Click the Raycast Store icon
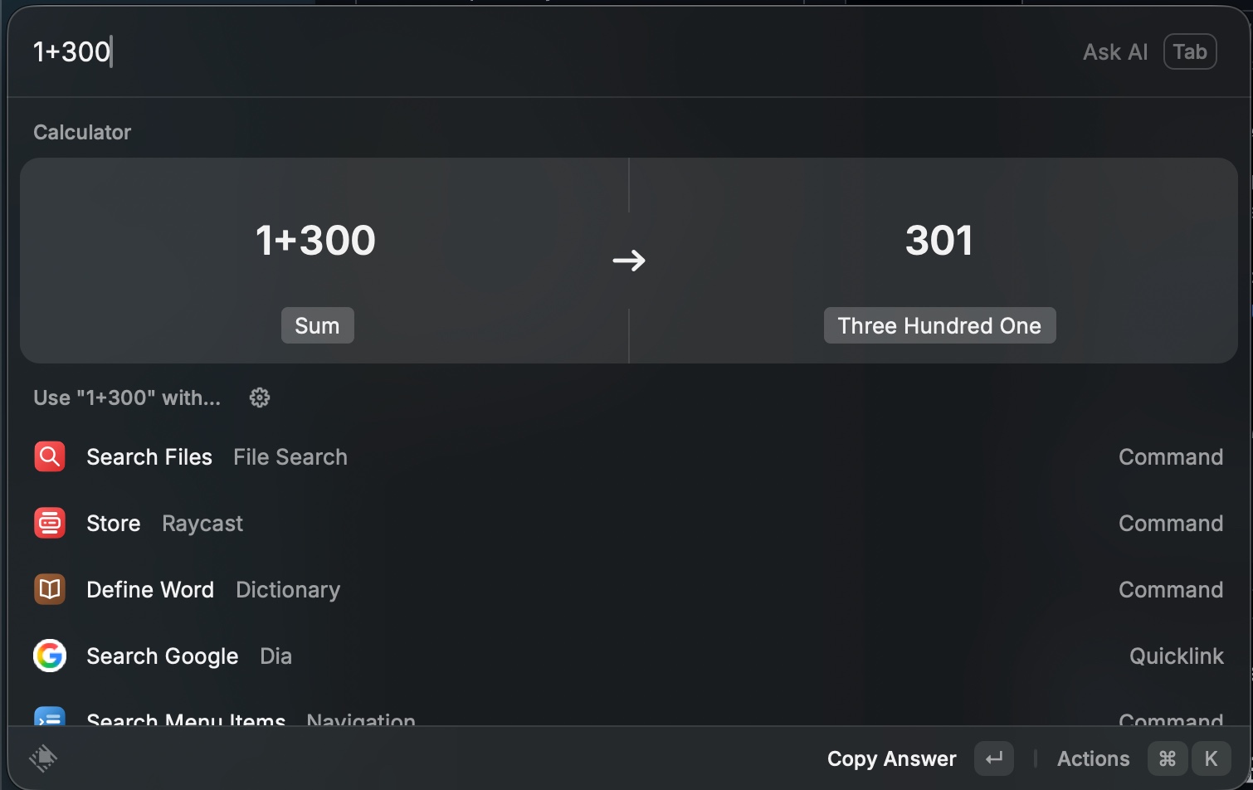 [50, 523]
